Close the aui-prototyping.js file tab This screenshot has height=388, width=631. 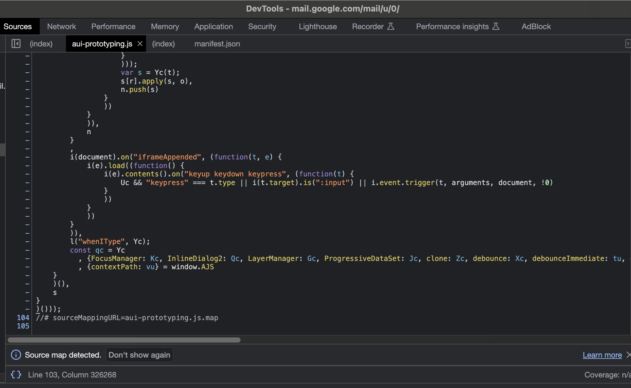pos(140,44)
